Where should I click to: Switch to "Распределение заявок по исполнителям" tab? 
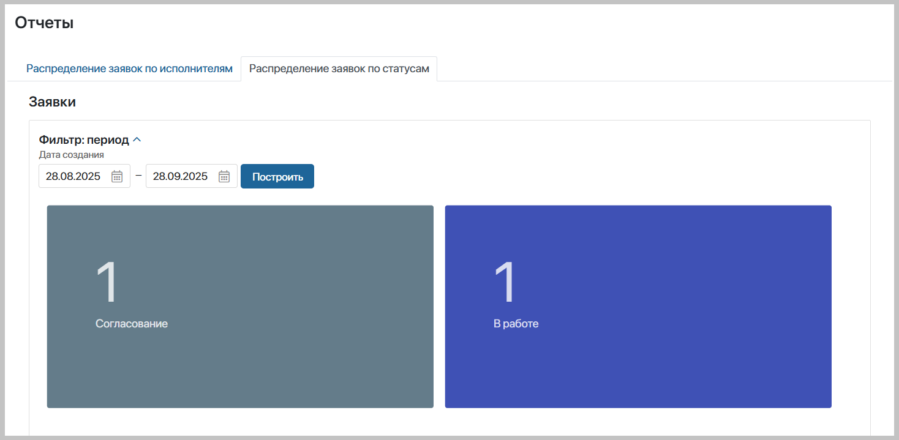[129, 69]
